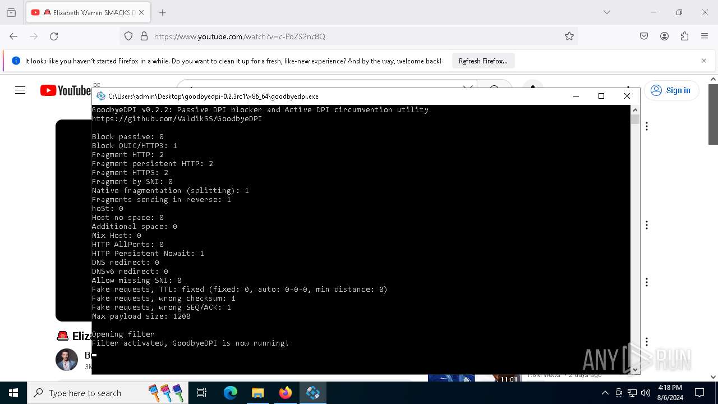Open Firefox application hamburger menu
This screenshot has width=718, height=404.
click(705, 36)
